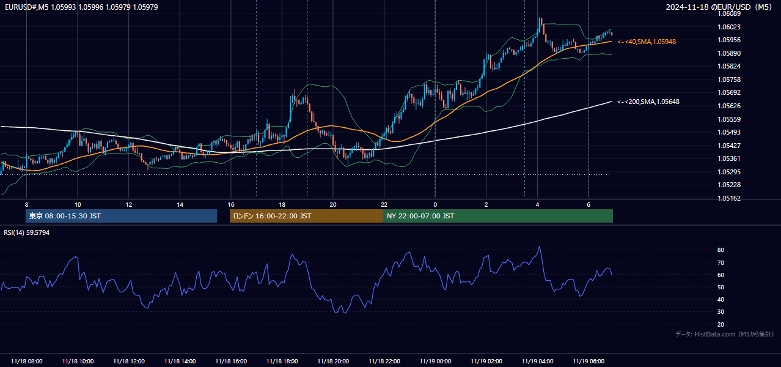Click the RSI axis level 30
The width and height of the screenshot is (781, 367).
coord(721,312)
